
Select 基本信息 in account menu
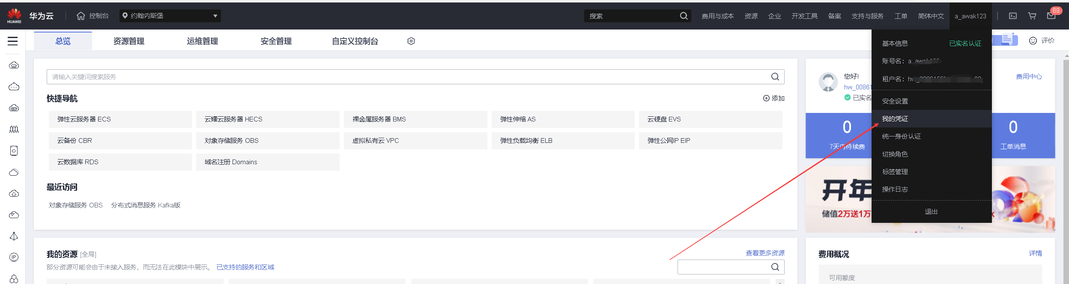(x=895, y=44)
